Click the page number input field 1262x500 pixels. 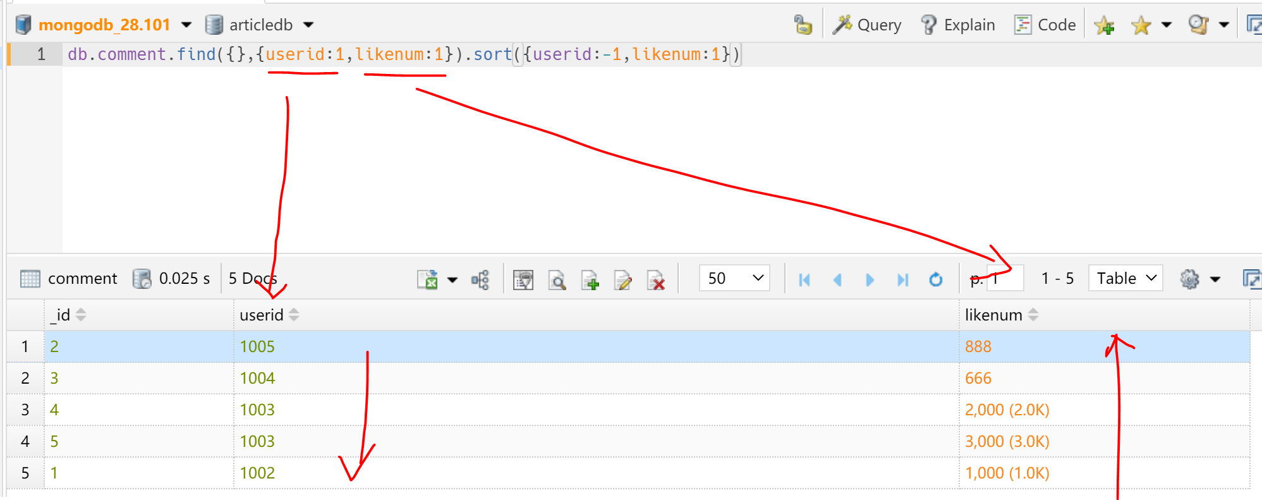pyautogui.click(x=1005, y=279)
